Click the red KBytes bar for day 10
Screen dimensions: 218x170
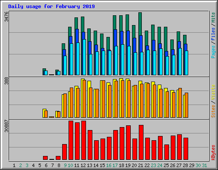pyautogui.click(x=71, y=140)
